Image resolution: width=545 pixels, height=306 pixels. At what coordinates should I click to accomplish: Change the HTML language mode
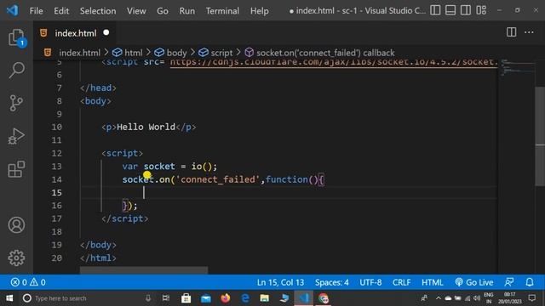pos(432,282)
